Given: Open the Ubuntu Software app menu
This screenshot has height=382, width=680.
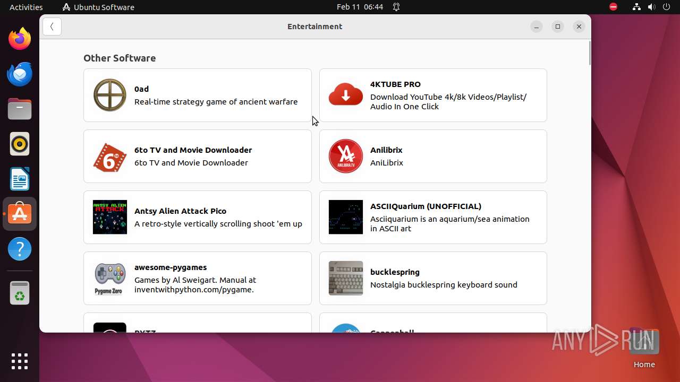Looking at the screenshot, I should click(98, 7).
